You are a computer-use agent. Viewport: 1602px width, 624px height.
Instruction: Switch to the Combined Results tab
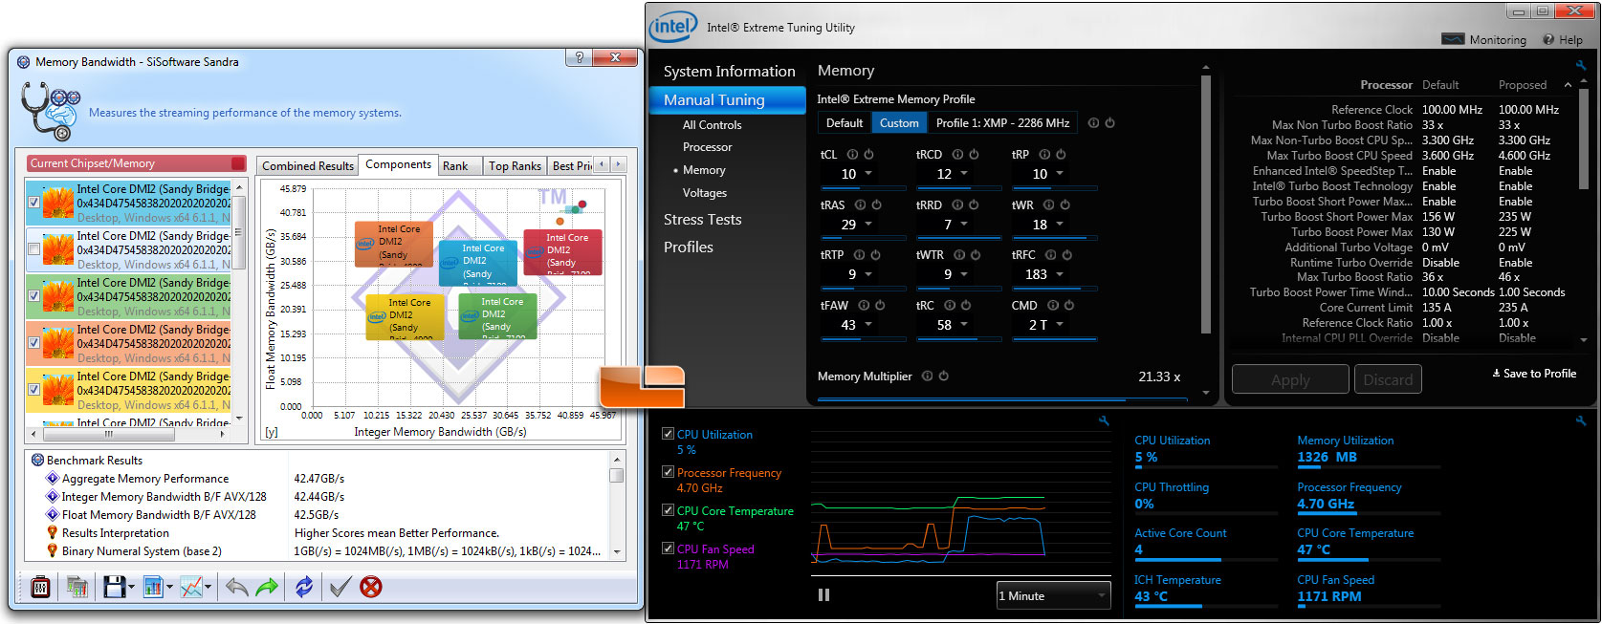pos(308,165)
